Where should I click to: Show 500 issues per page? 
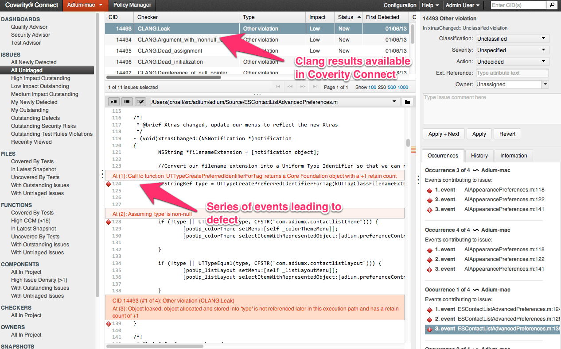click(x=392, y=87)
